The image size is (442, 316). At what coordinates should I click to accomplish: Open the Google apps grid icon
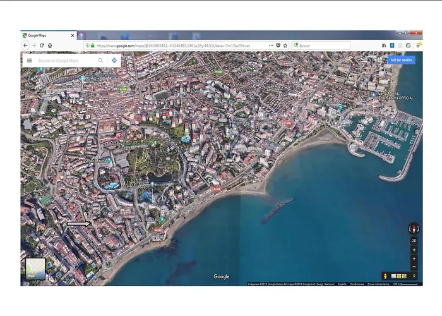tap(379, 60)
